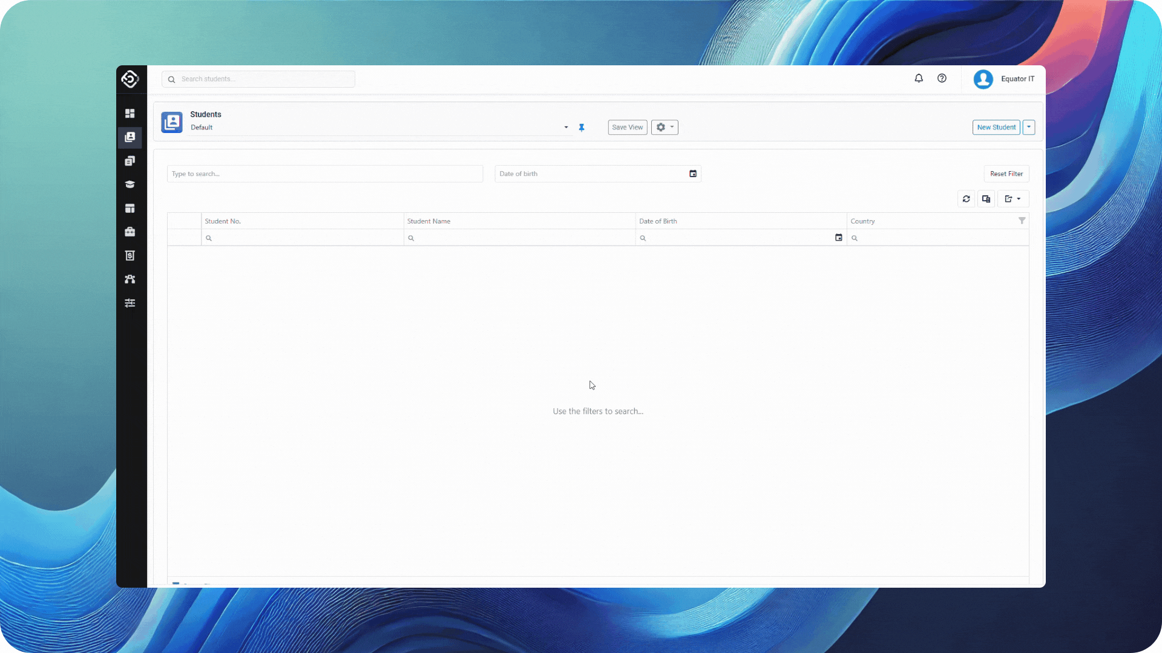Click the Reset Filter button
The image size is (1162, 653).
click(1006, 174)
